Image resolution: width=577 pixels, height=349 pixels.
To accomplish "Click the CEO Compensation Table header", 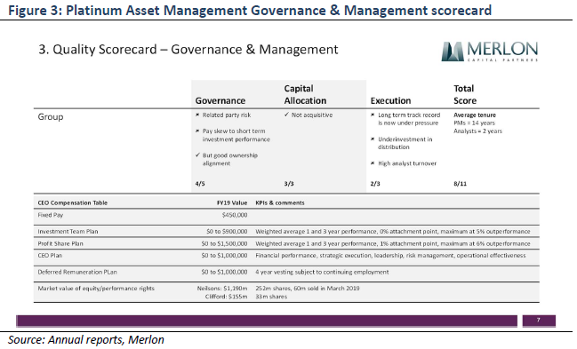I will [x=73, y=202].
